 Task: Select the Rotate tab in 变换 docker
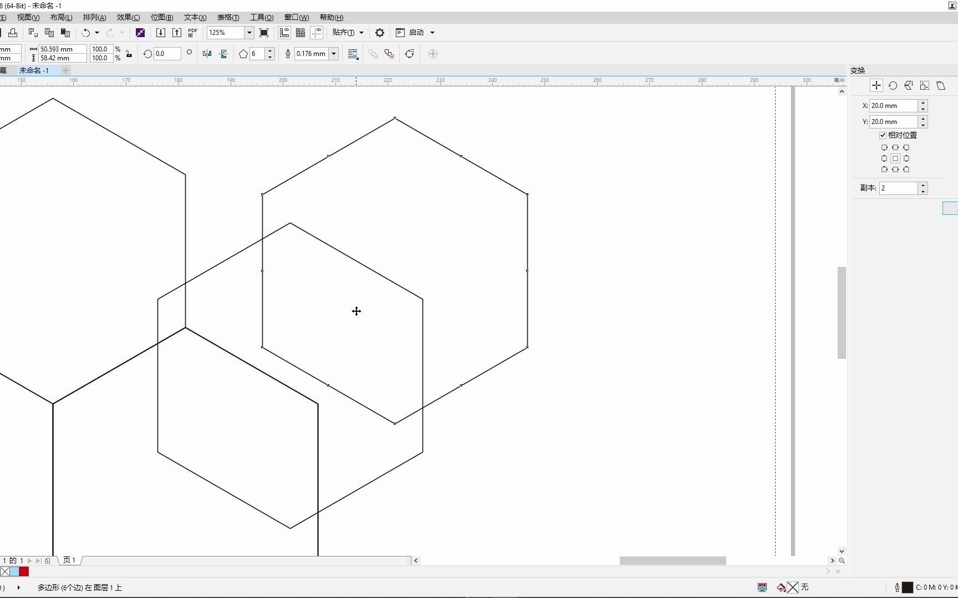pyautogui.click(x=893, y=85)
